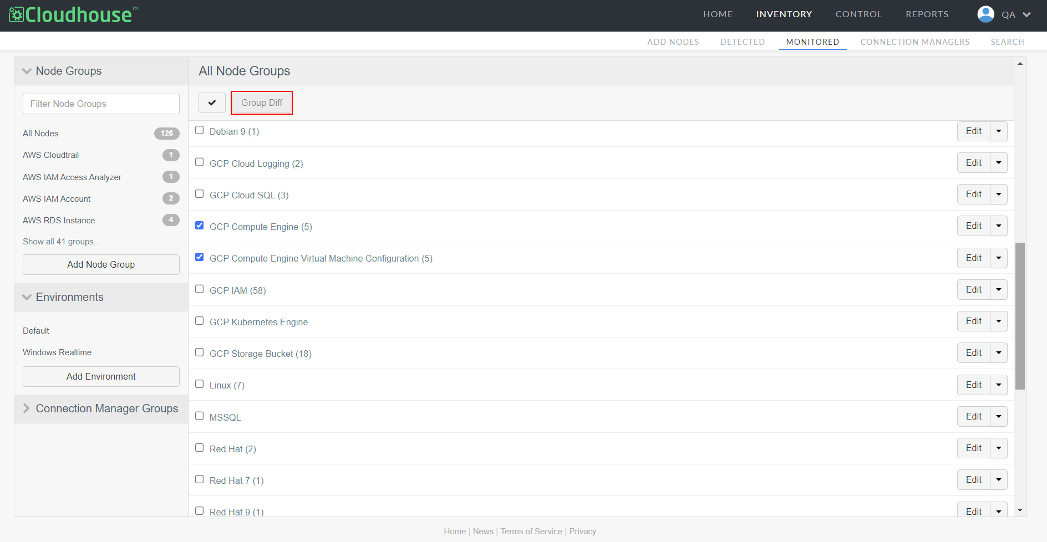The height and width of the screenshot is (542, 1047).
Task: Open the dropdown arrow for GCP Storage Bucket
Action: pyautogui.click(x=999, y=353)
